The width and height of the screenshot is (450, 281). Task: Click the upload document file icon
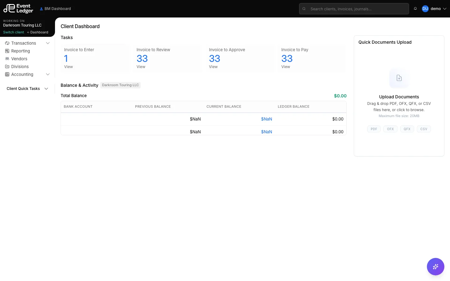click(399, 78)
